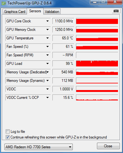The image size is (123, 153).
Task: Expand Memory Usage (Dedicated) dropdown
Action: (48, 72)
